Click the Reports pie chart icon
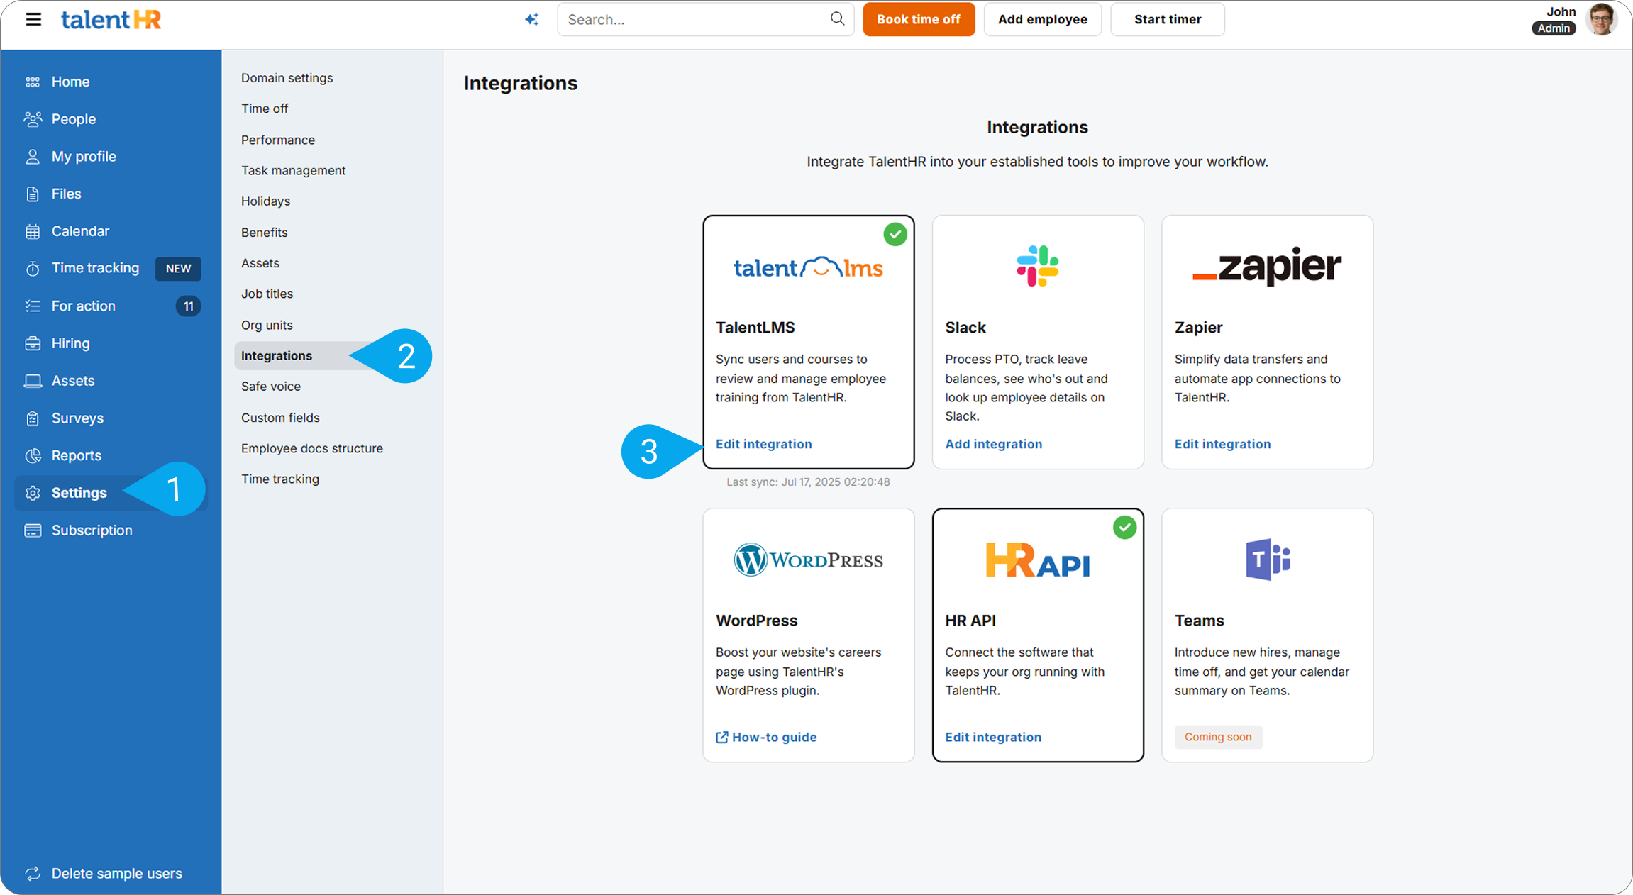 coord(33,455)
